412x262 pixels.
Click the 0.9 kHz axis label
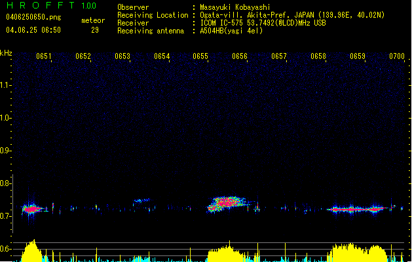tap(5, 151)
